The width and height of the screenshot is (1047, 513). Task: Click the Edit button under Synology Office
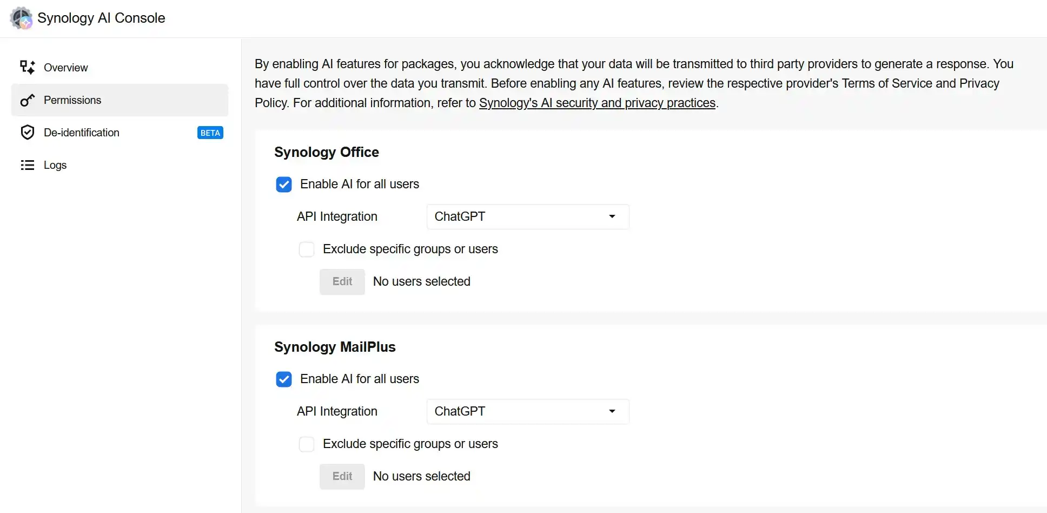[342, 282]
